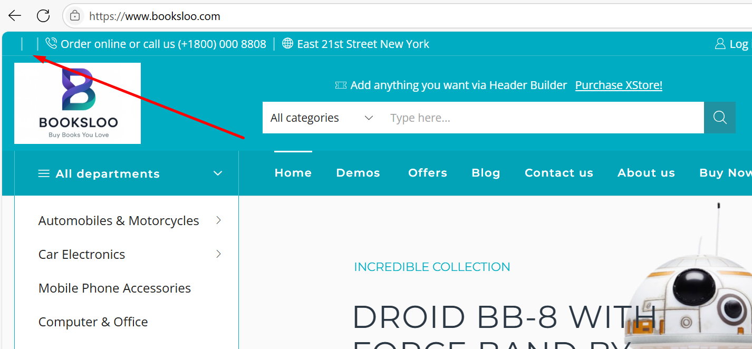The height and width of the screenshot is (349, 752).
Task: Reload the page with the refresh icon
Action: click(43, 16)
